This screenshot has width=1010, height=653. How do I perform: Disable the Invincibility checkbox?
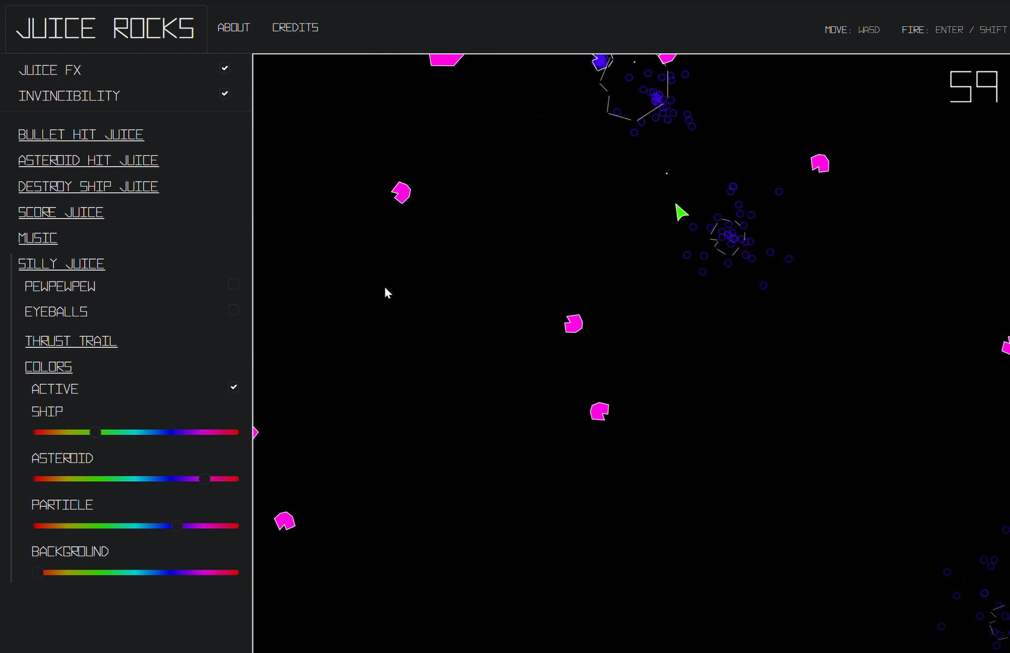coord(225,94)
